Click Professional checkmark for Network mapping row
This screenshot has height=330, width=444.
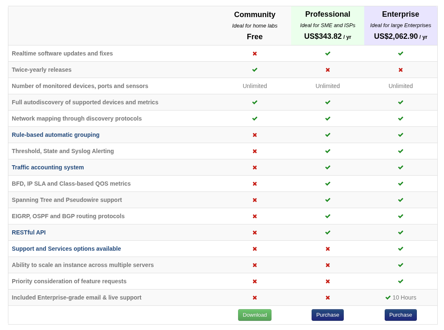328,118
